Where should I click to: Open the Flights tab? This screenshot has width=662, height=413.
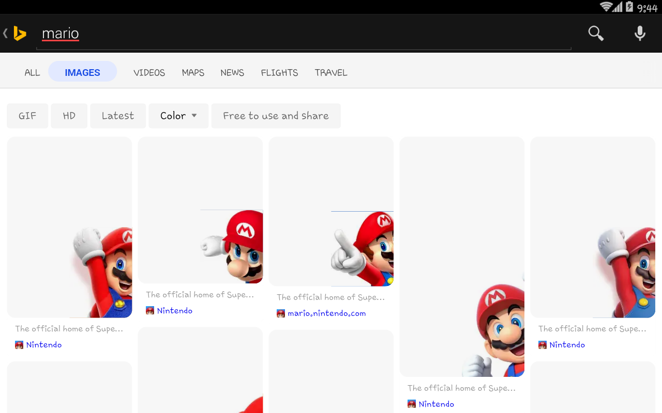click(x=279, y=73)
